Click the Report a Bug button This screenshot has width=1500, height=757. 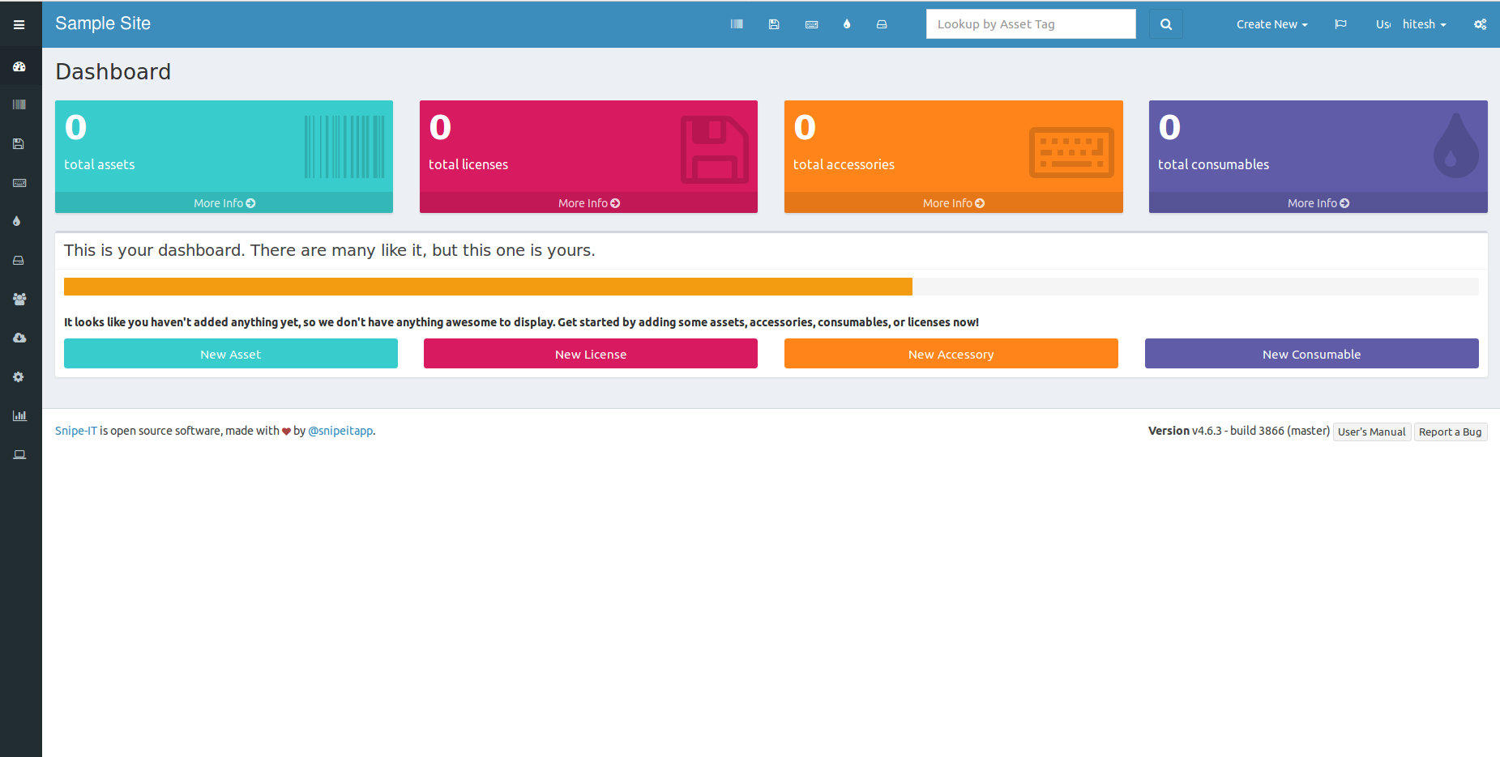1451,432
